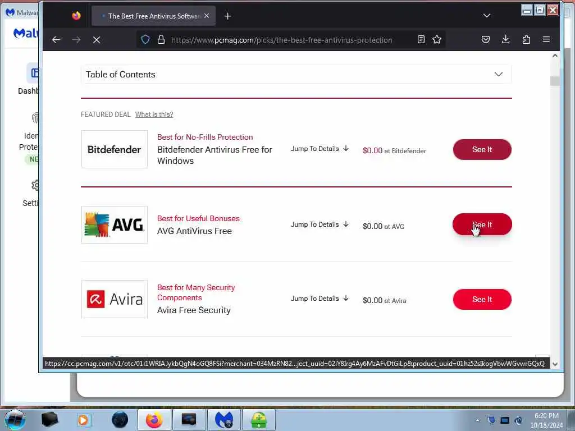Expand the Table of Contents

pos(296,75)
